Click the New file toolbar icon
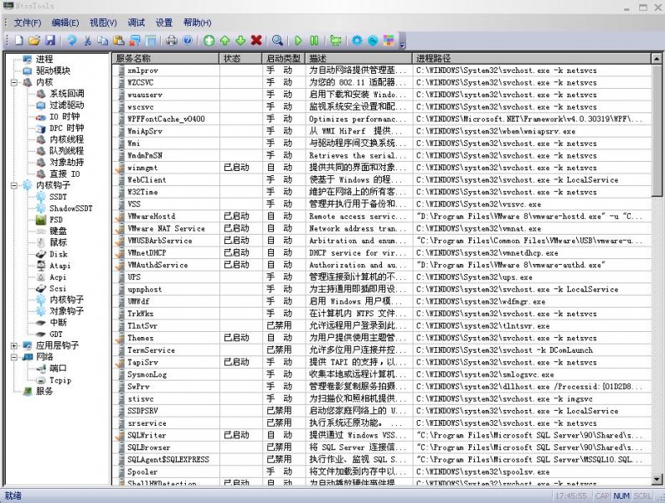 pyautogui.click(x=19, y=41)
